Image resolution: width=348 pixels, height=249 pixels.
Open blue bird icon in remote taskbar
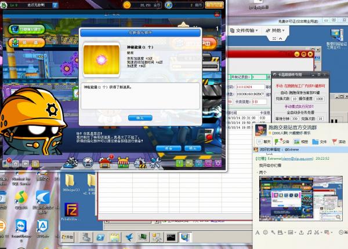coord(129,237)
